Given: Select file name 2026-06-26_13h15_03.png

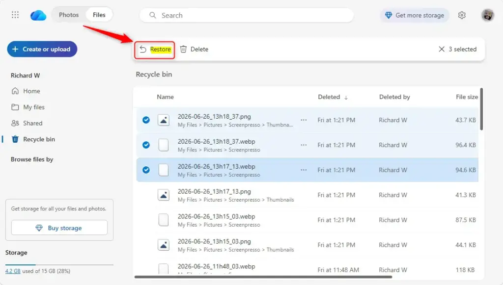Looking at the screenshot, I should click(x=214, y=241).
